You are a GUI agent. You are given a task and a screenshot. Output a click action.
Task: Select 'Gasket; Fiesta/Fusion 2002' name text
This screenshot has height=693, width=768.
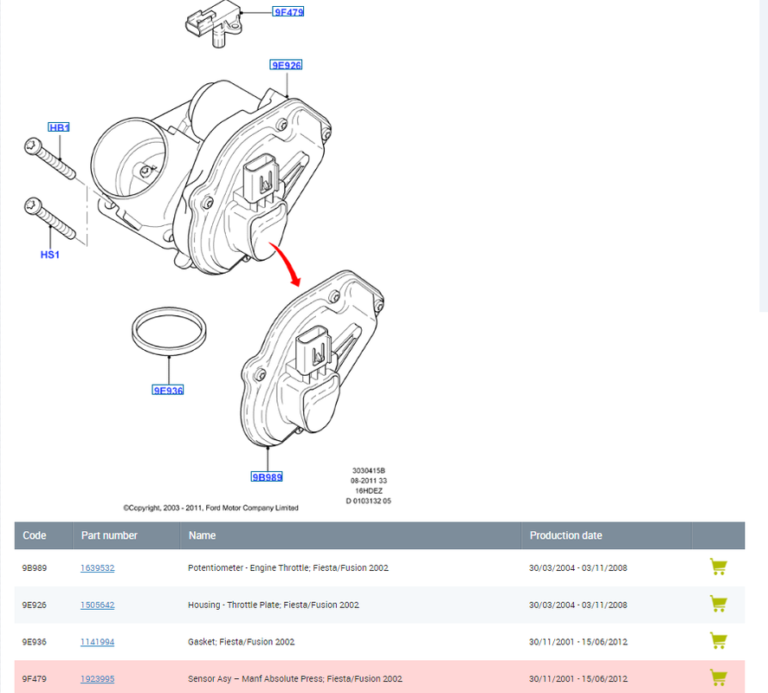[x=241, y=642]
